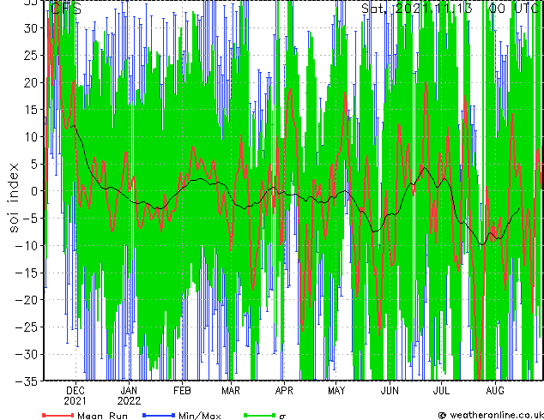Click the blue Min/Max legend line
This screenshot has height=420, width=544.
[x=159, y=415]
